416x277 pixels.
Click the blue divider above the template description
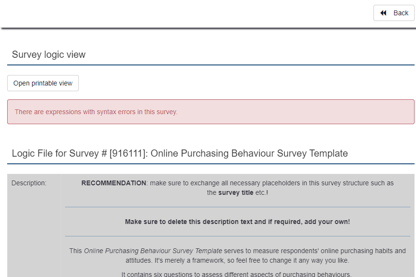tap(237, 236)
